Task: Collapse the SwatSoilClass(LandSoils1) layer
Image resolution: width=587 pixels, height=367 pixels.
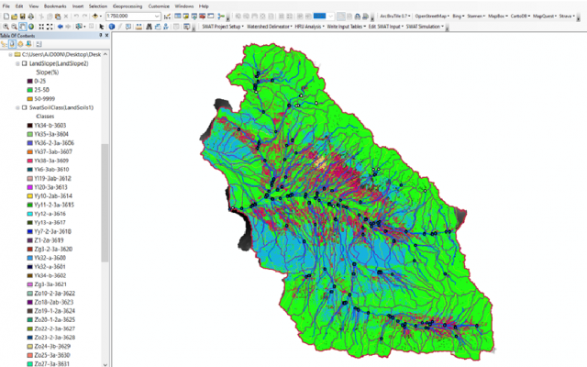Action: tap(17, 107)
